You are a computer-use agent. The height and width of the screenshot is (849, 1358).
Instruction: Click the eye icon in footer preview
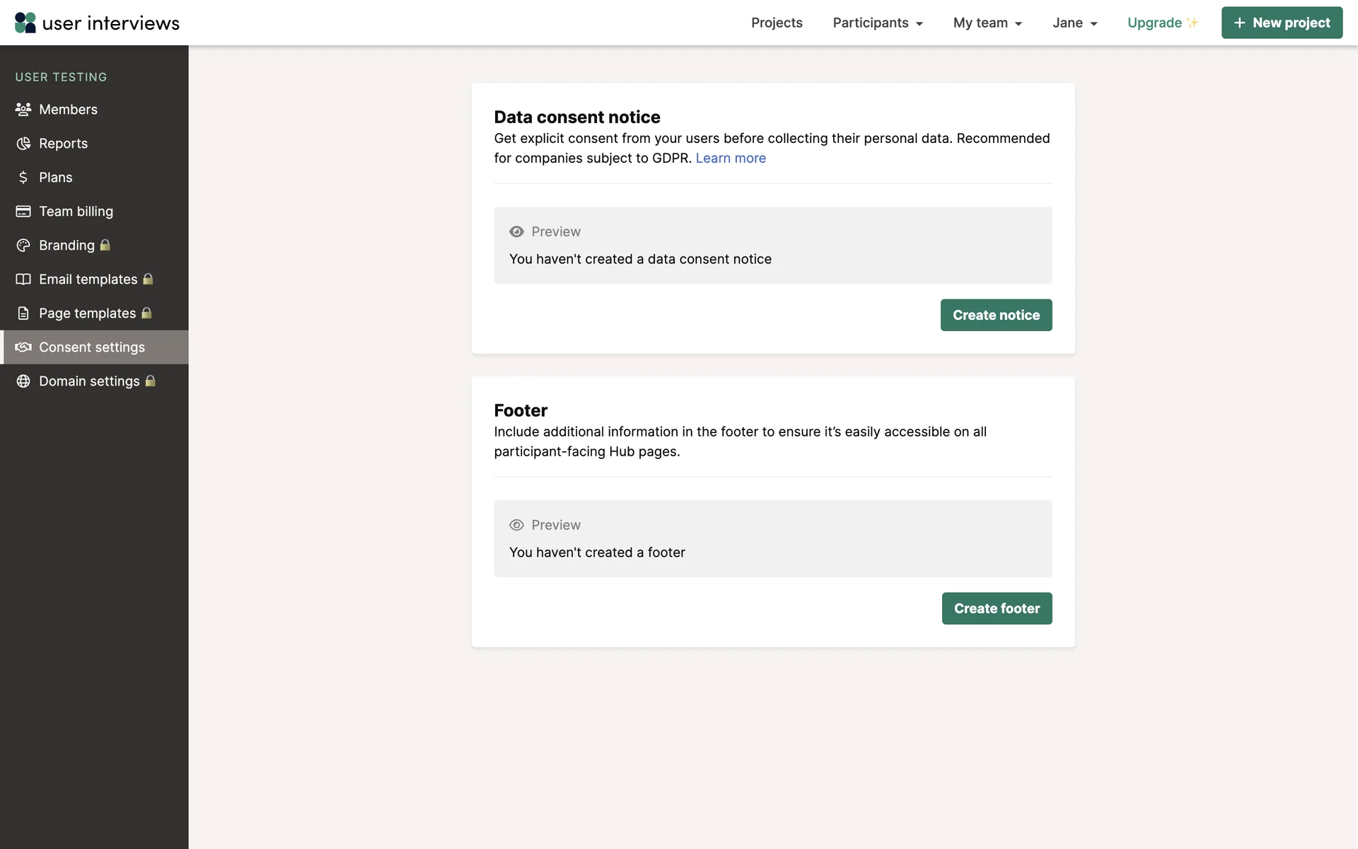[x=516, y=525]
